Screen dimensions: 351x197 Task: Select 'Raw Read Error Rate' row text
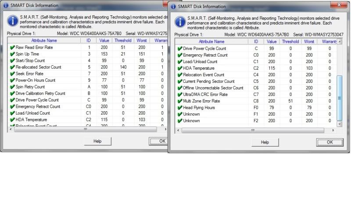[34, 47]
